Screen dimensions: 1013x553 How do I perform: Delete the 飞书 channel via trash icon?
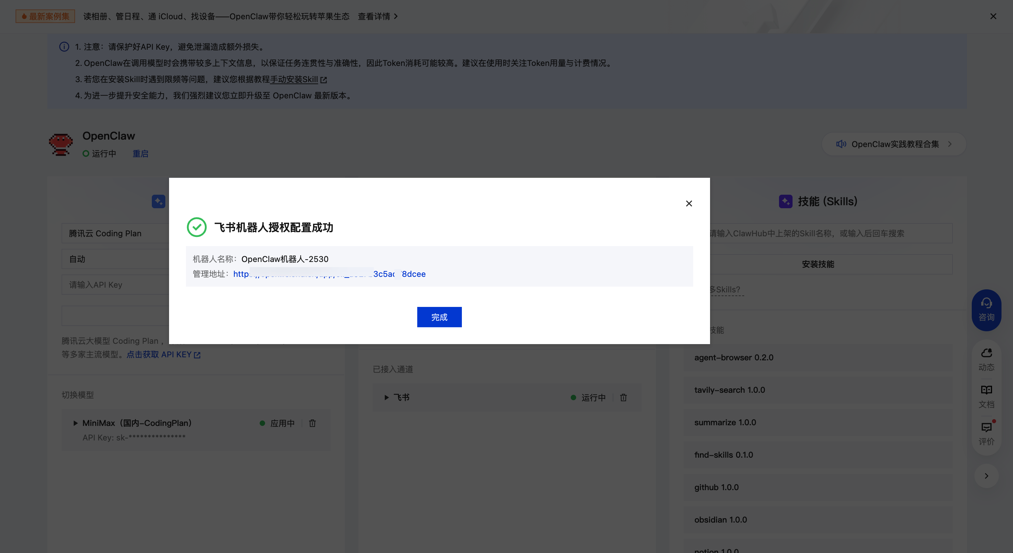click(623, 398)
